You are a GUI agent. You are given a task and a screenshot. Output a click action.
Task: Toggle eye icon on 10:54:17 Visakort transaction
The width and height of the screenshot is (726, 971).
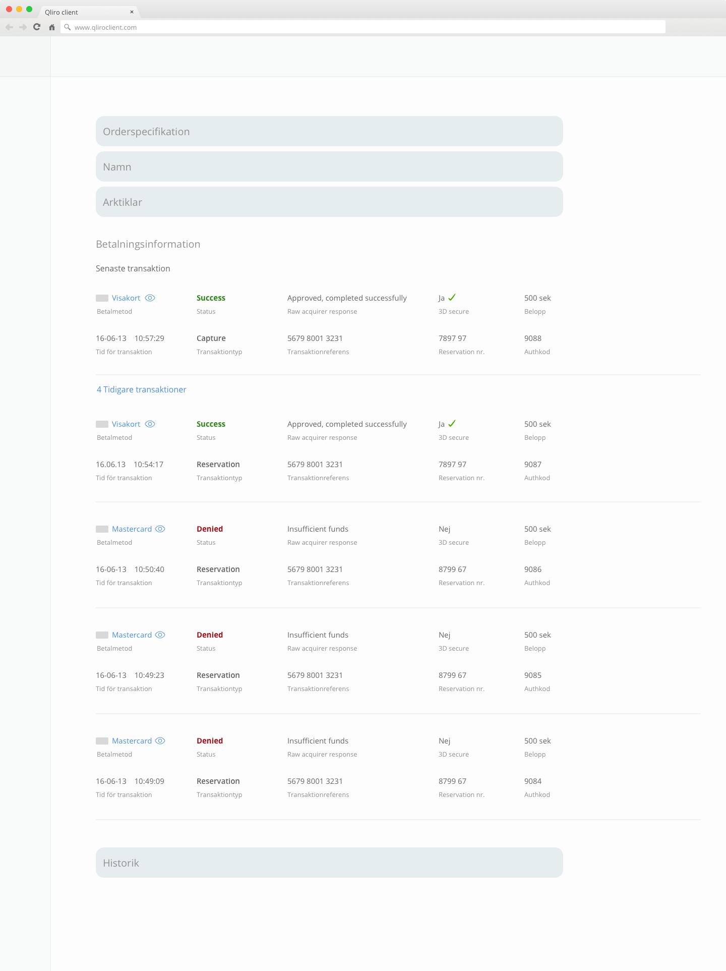pos(150,424)
